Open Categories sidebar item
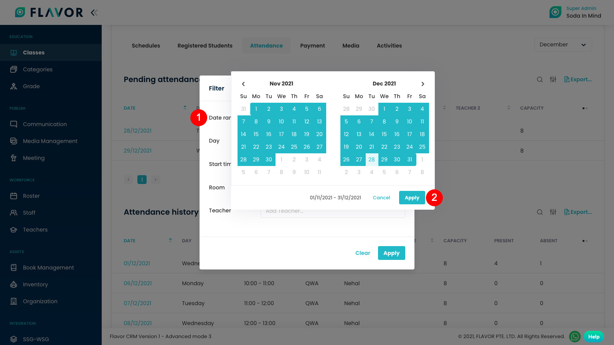 click(x=51, y=69)
